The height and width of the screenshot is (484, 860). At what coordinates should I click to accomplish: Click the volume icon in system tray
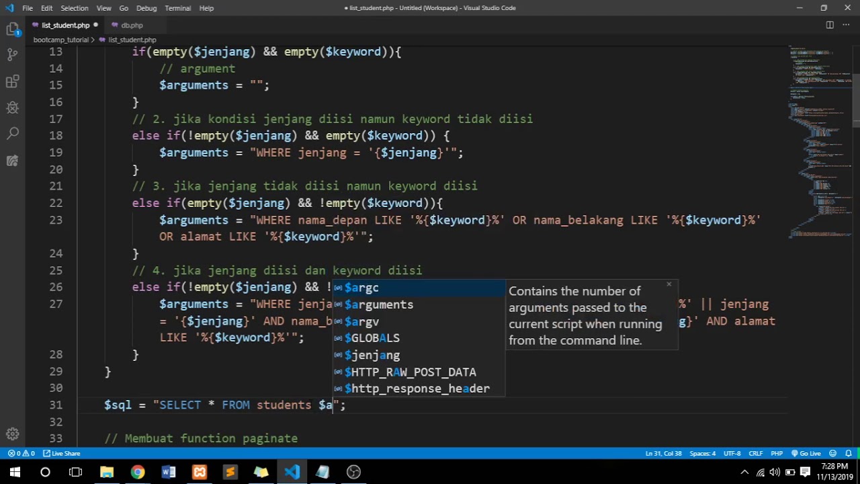coord(775,472)
